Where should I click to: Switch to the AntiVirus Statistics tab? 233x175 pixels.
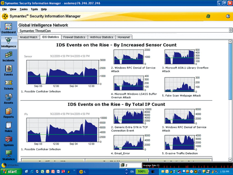click(102, 37)
